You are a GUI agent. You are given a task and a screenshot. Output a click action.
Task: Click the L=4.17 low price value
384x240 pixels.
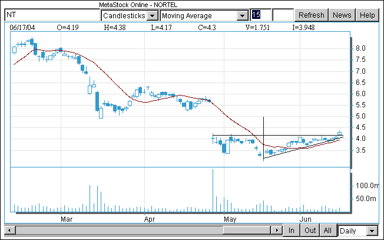click(161, 28)
